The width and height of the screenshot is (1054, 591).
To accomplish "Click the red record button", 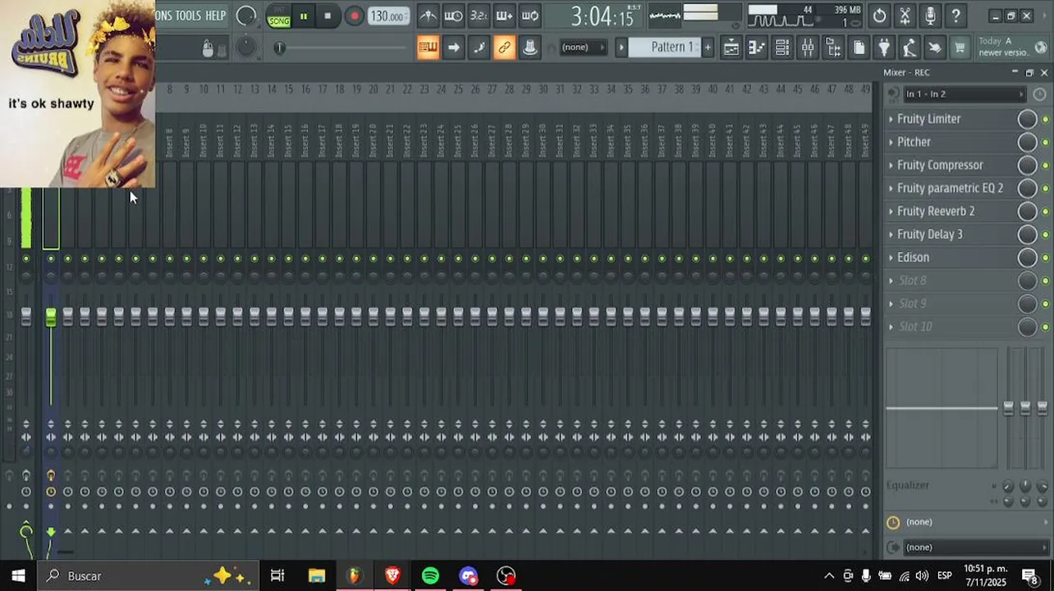I will pos(354,16).
